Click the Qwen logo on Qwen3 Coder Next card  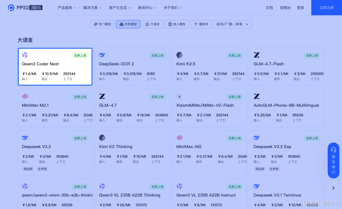[25, 55]
